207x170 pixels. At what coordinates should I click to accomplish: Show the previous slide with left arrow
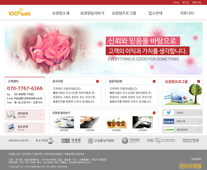8,48
